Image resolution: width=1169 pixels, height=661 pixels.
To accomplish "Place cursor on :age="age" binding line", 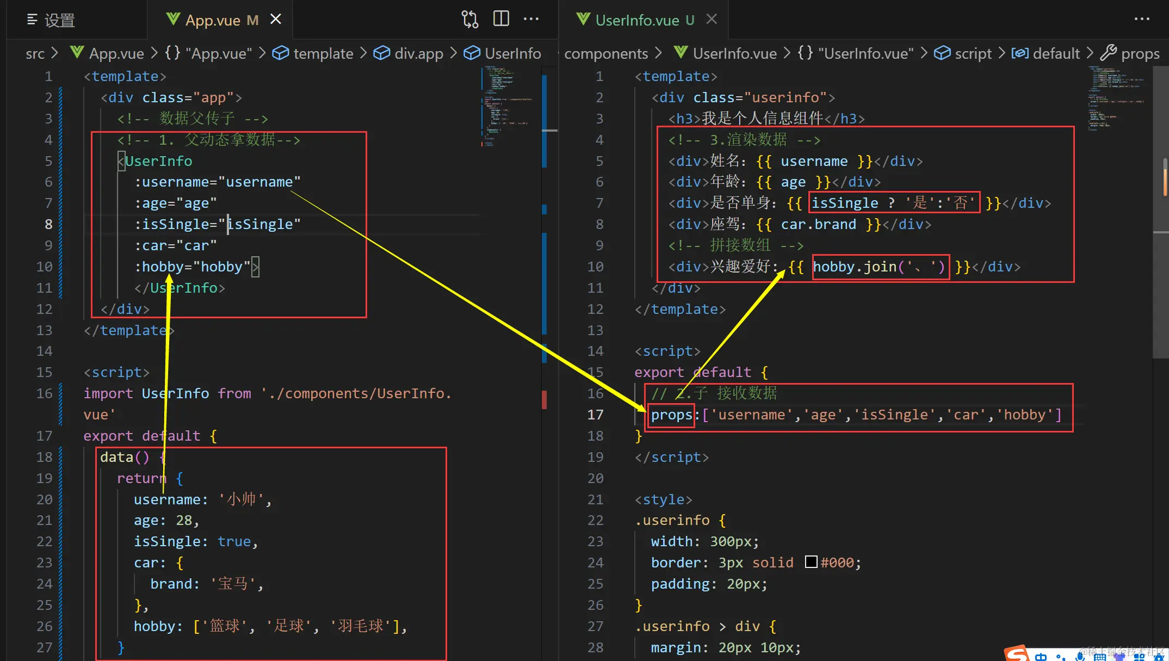I will [175, 203].
